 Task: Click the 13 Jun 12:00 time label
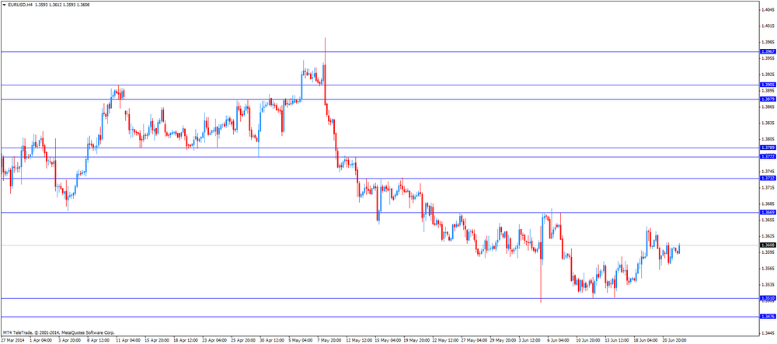click(x=616, y=341)
